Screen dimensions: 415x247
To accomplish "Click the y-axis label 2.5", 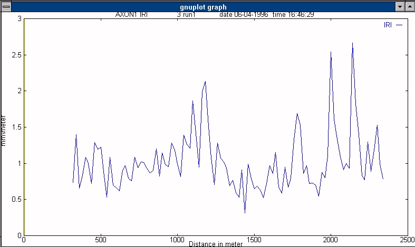I will [x=17, y=55].
